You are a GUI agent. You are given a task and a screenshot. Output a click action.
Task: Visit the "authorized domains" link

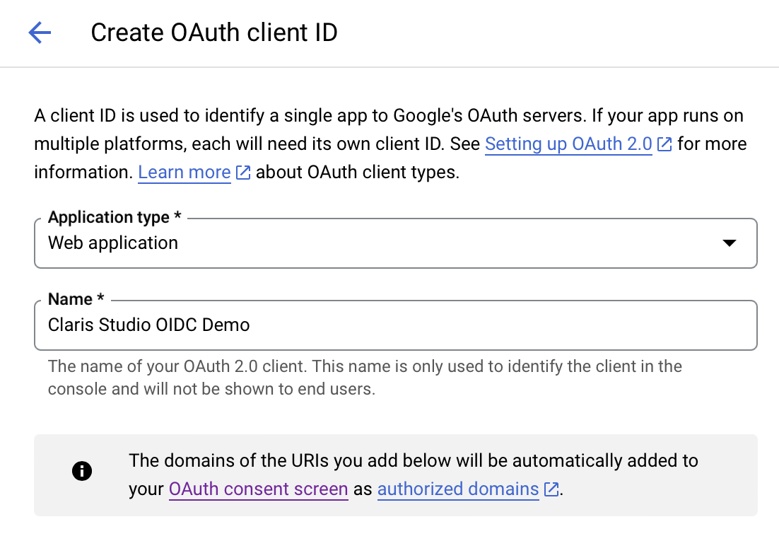click(x=457, y=489)
